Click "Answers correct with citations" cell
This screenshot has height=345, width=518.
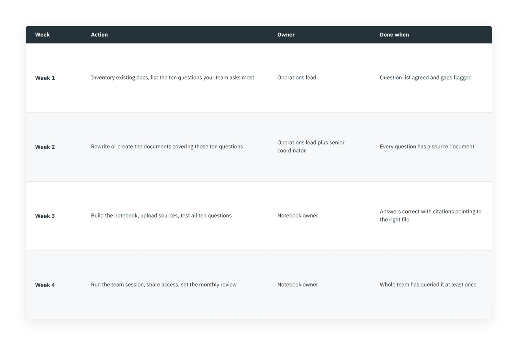click(x=431, y=216)
